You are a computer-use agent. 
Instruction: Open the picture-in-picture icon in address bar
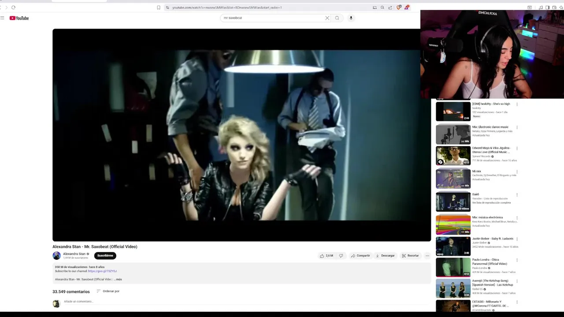pos(375,7)
